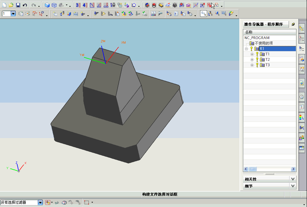
Task: Open the toolbar options arrow after view buttons
Action: tap(70, 6)
